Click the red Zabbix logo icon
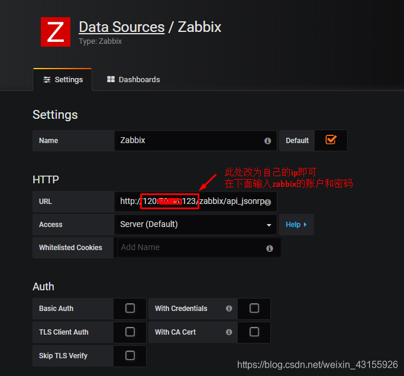This screenshot has height=376, width=404. click(x=56, y=32)
